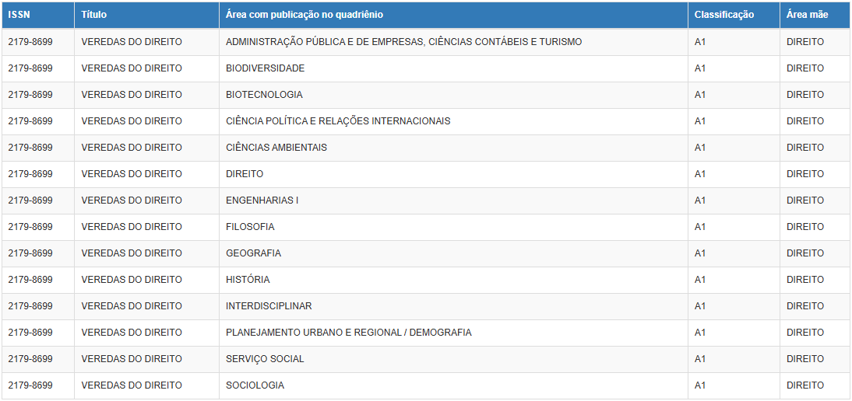
Task: Select the SERVIÇO SOCIAL area cell
Action: pos(265,359)
